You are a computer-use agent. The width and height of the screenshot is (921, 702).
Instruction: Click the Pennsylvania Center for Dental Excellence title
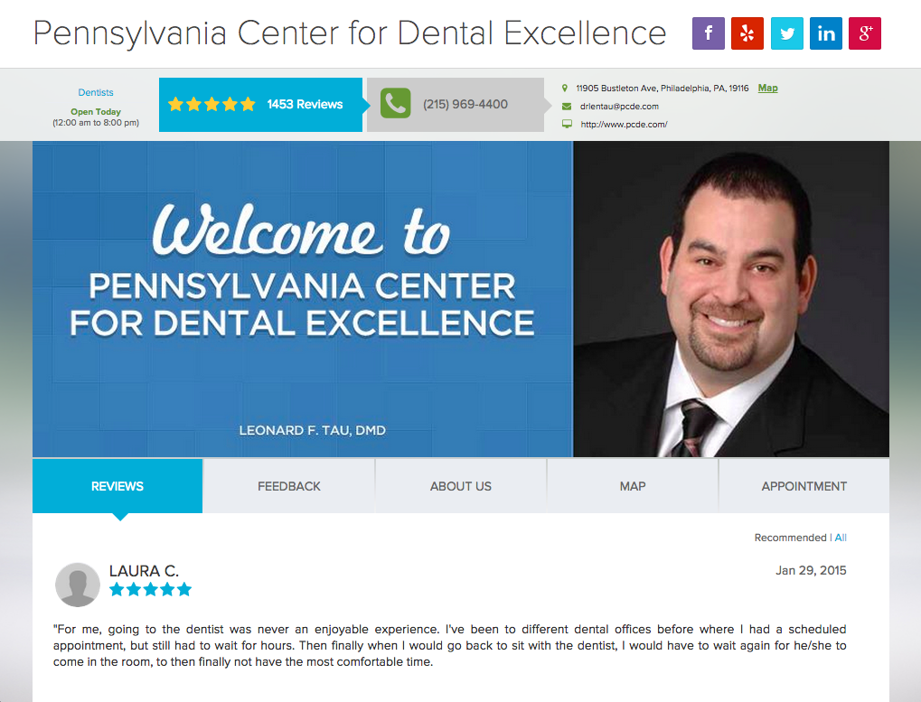[x=350, y=33]
